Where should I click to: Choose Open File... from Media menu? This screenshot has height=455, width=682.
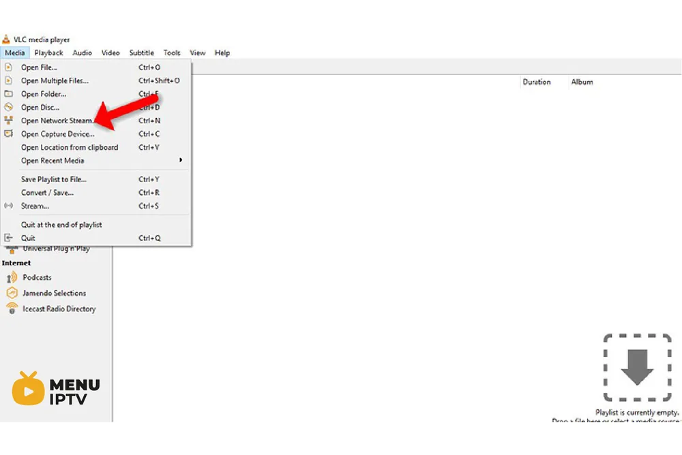pos(96,67)
